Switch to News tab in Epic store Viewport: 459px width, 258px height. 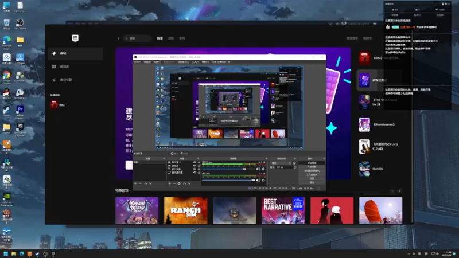click(182, 38)
